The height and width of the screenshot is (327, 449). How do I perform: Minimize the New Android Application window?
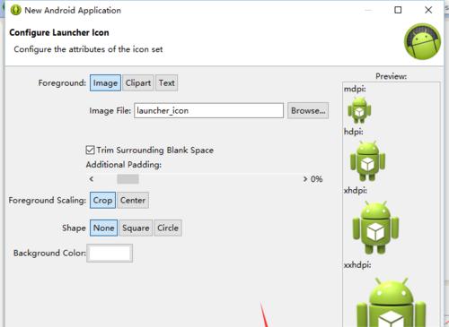pos(368,10)
